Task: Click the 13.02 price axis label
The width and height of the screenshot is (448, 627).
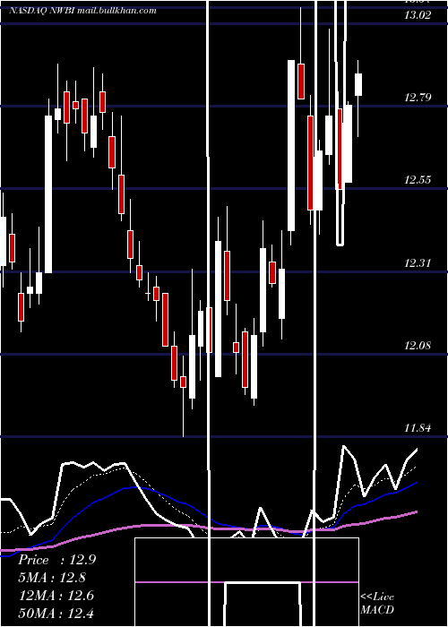Action: point(418,15)
